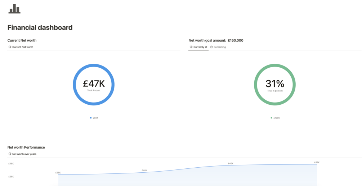Click the Net worth goal amount heading
This screenshot has width=362, height=186.
click(x=216, y=40)
